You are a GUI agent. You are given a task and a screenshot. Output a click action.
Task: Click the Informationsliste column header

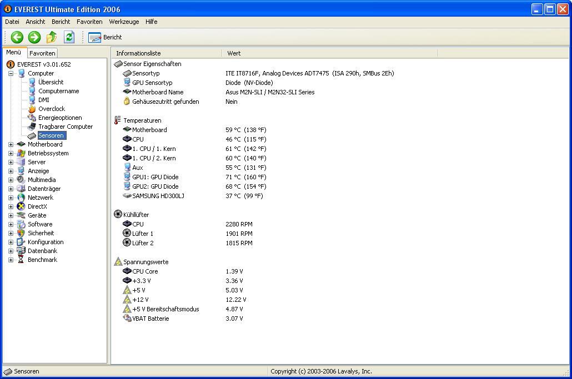point(167,53)
